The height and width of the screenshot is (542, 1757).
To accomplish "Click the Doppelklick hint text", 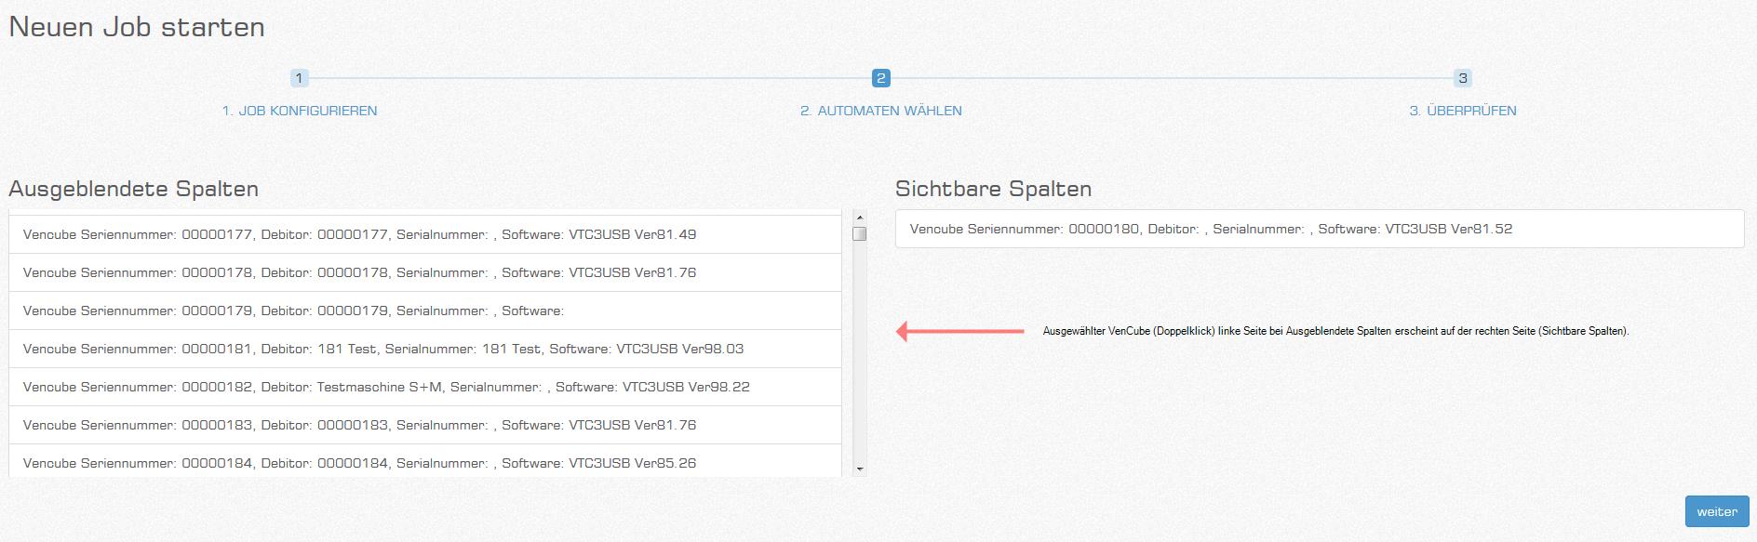I will [1335, 331].
